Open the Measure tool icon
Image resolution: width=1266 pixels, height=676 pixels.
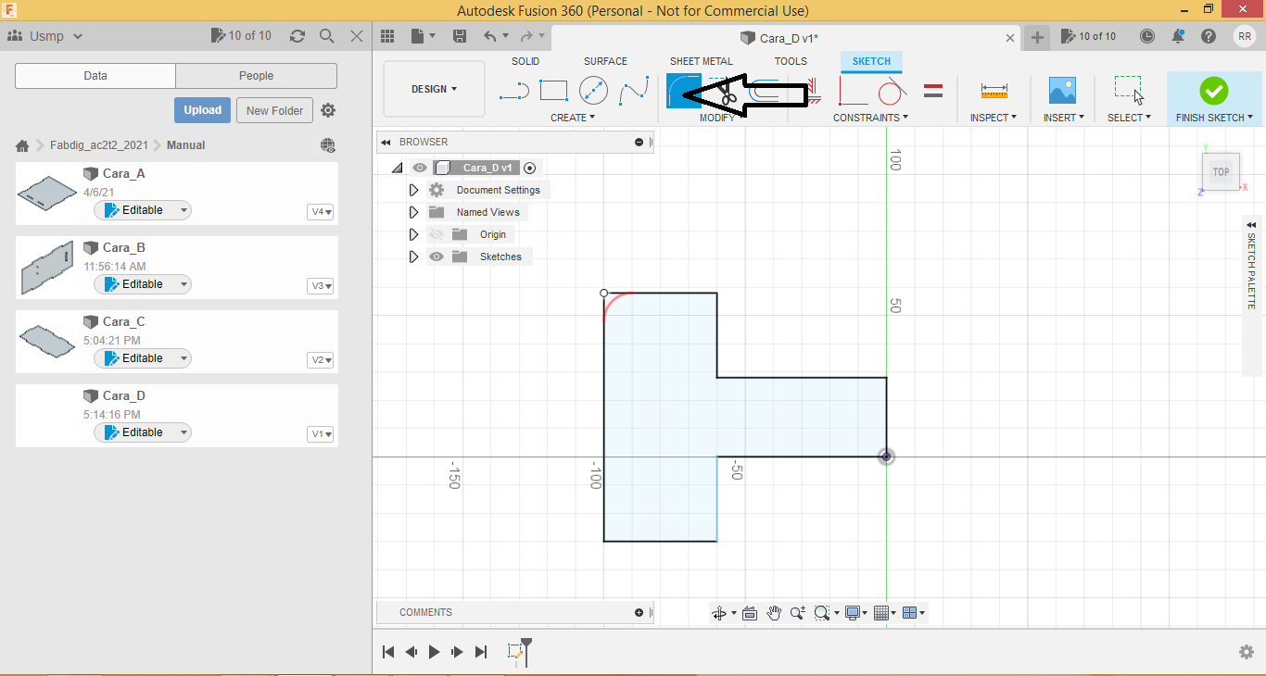[994, 91]
